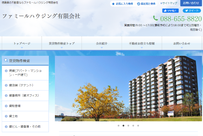The height and width of the screenshot is (136, 203).
Task: Click arrow icon next to 貸店舗（テナント）
Action: 6,85
